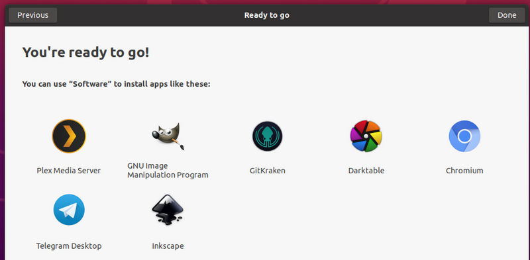The image size is (530, 260).
Task: Click the "You're ready to go!" heading
Action: [85, 53]
